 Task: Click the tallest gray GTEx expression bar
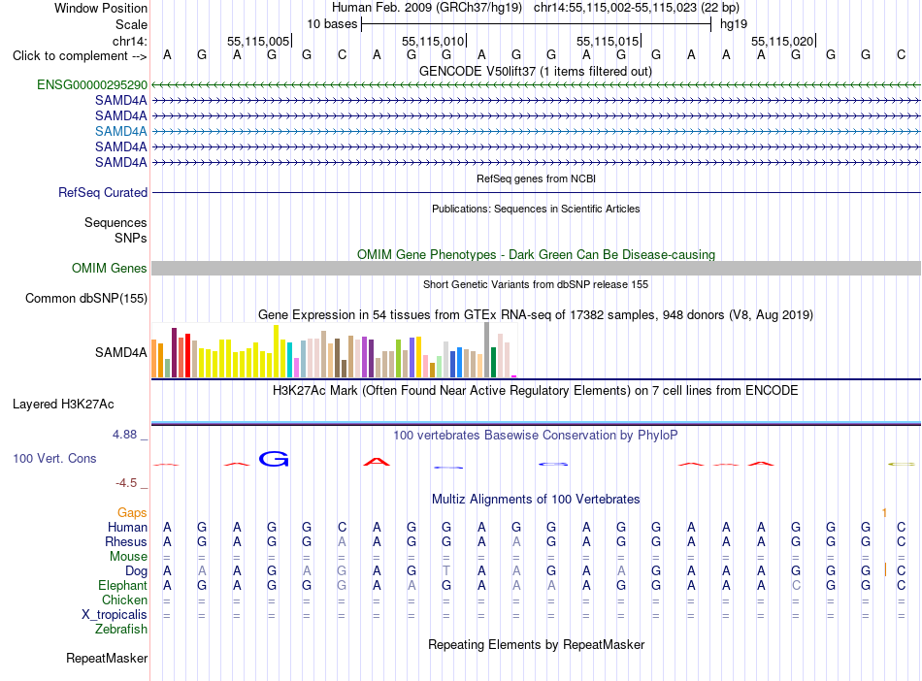[x=487, y=350]
